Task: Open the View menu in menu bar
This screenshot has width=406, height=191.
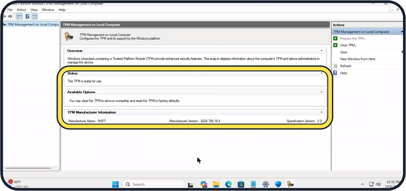Action: (34, 10)
